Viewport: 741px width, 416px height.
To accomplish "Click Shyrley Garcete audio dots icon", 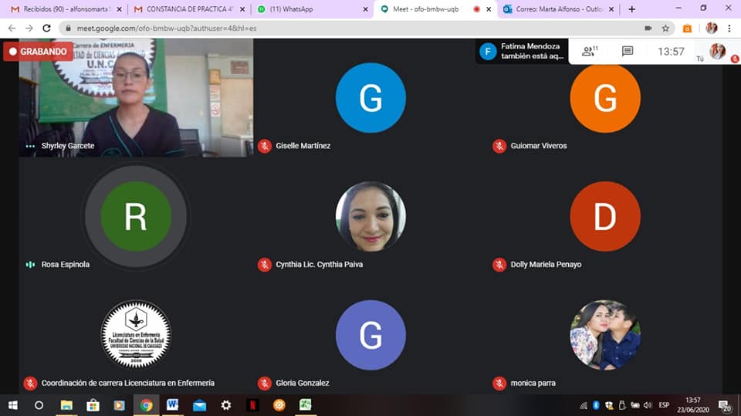I will point(30,146).
